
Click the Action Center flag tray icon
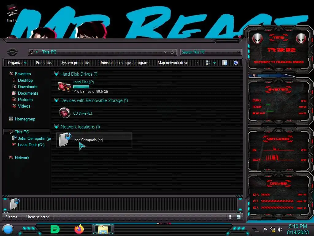(x=265, y=229)
